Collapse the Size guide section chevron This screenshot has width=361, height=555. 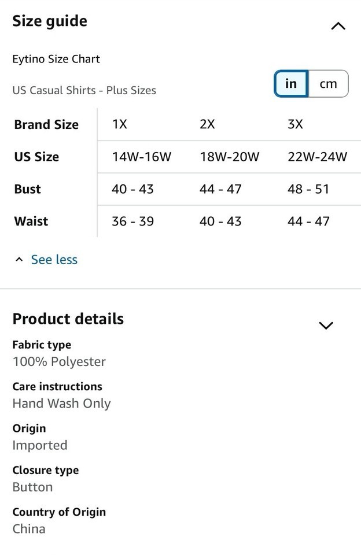[x=338, y=26]
